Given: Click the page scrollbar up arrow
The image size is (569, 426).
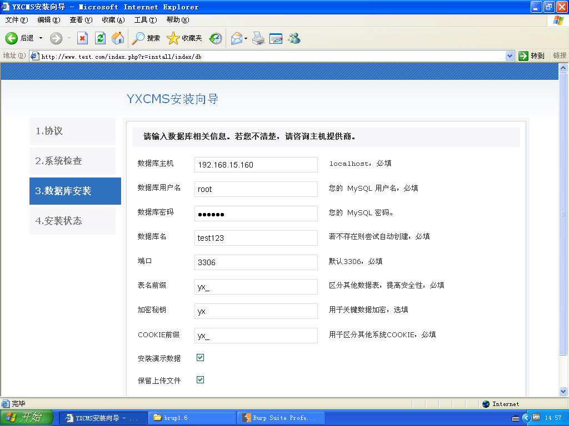Looking at the screenshot, I should [563, 68].
